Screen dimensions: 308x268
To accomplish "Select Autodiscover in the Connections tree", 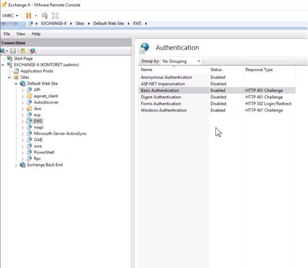I will 46,102.
